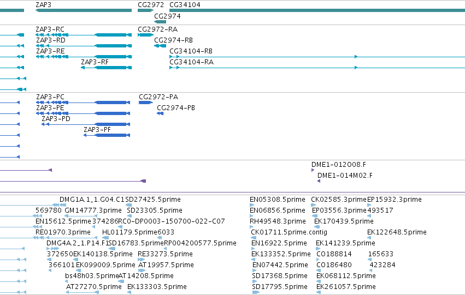Click EST SD16783.5prime
465x295 pixels.
137,243
